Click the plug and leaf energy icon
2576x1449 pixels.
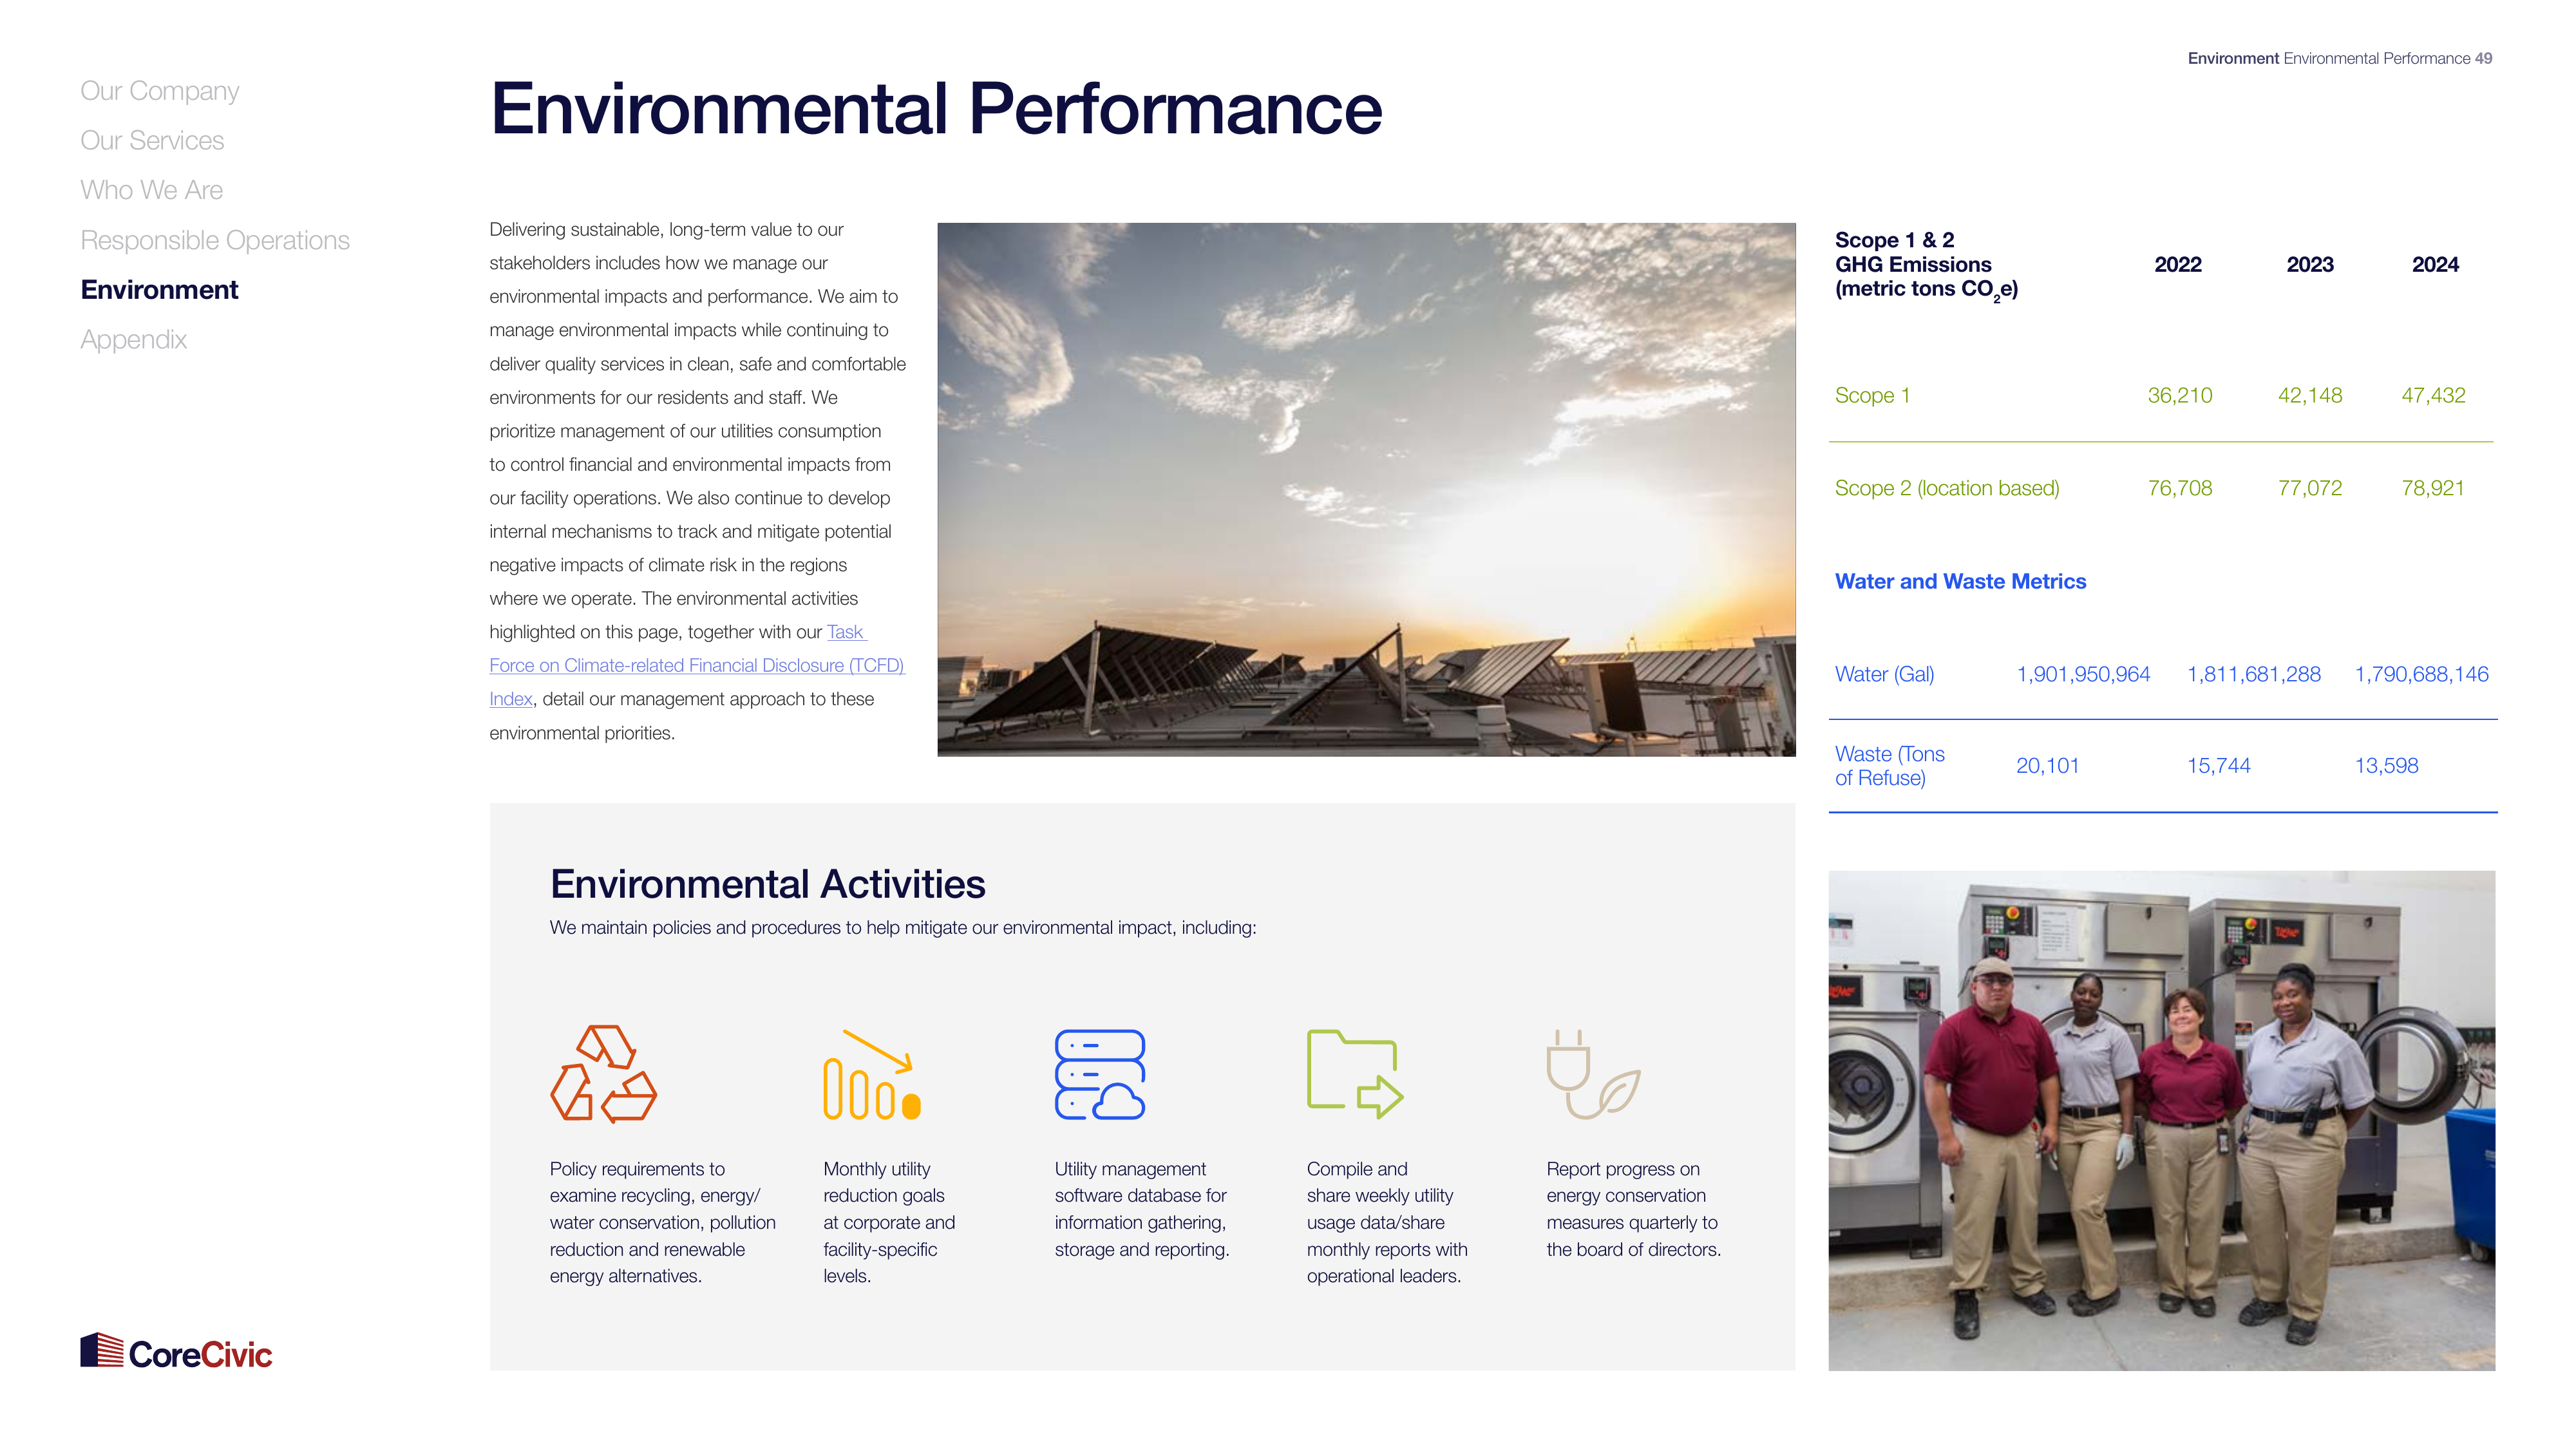point(1593,1074)
